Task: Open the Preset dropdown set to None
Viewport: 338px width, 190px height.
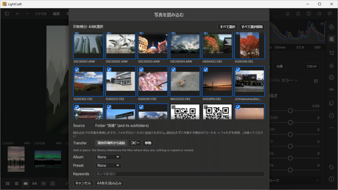Action: tap(108, 165)
